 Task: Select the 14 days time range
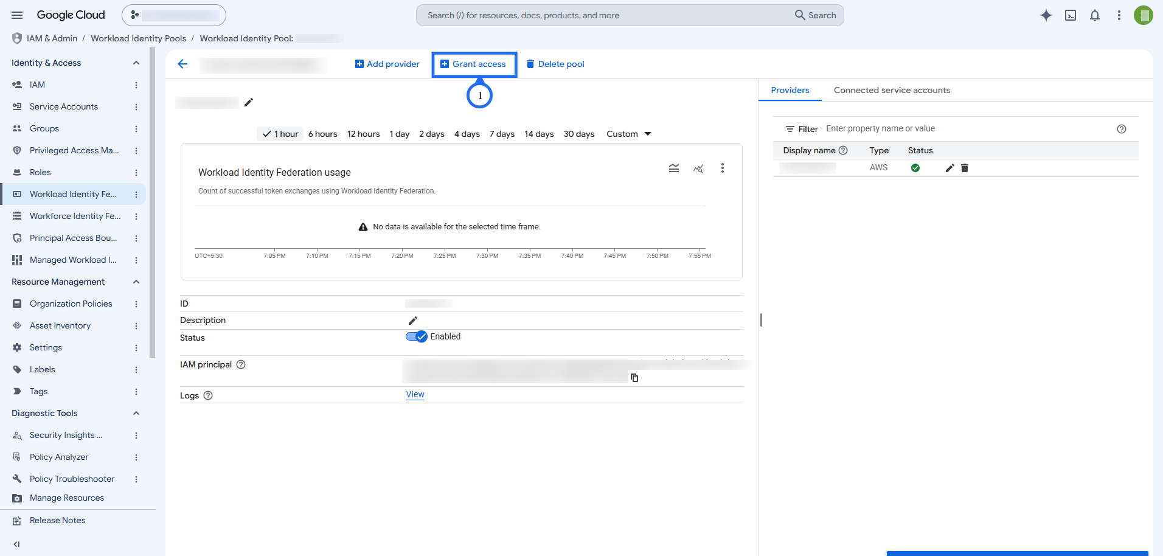540,134
